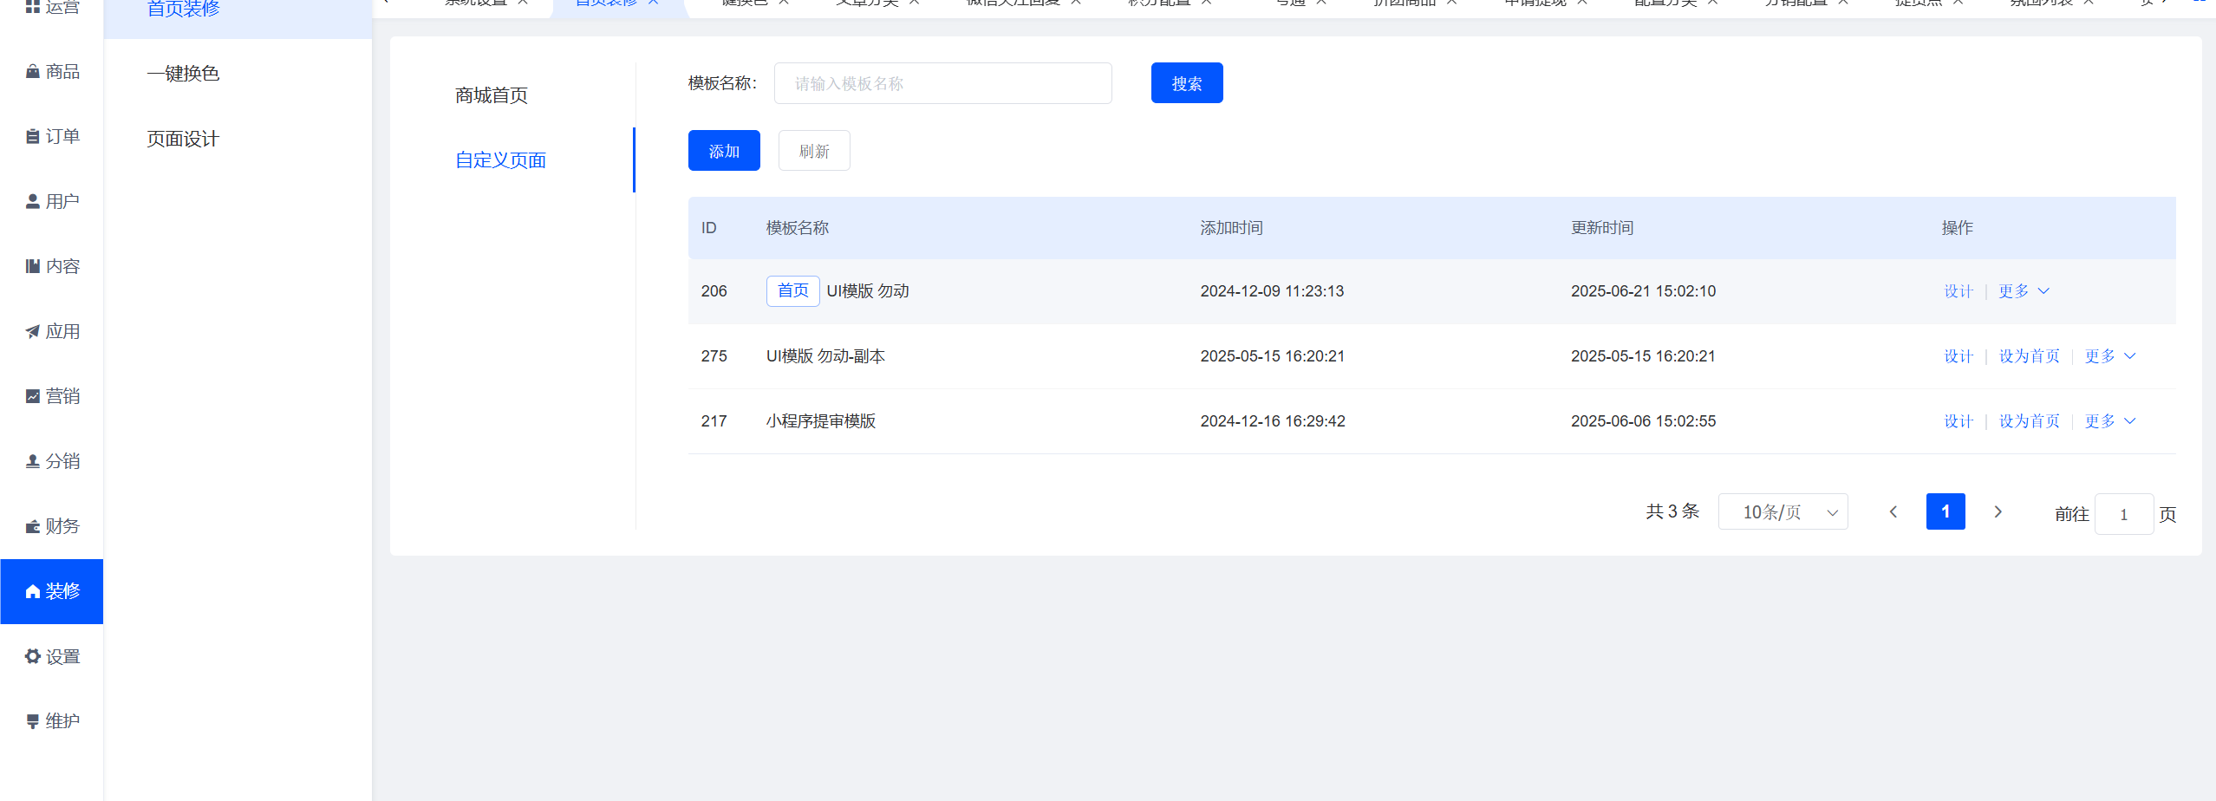Open the 设置 settings gear icon
Viewport: 2216px width, 801px height.
[33, 657]
